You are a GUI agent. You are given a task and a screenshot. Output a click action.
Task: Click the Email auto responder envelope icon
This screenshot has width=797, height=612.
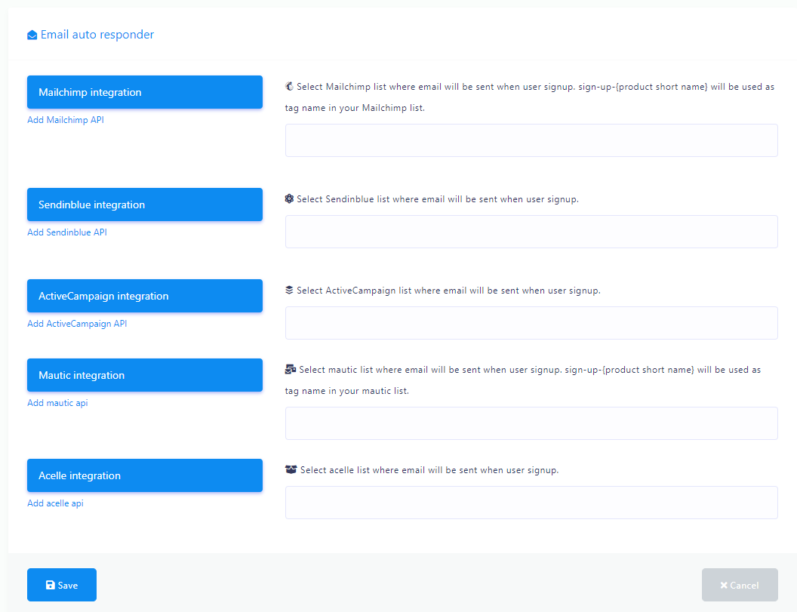point(32,35)
